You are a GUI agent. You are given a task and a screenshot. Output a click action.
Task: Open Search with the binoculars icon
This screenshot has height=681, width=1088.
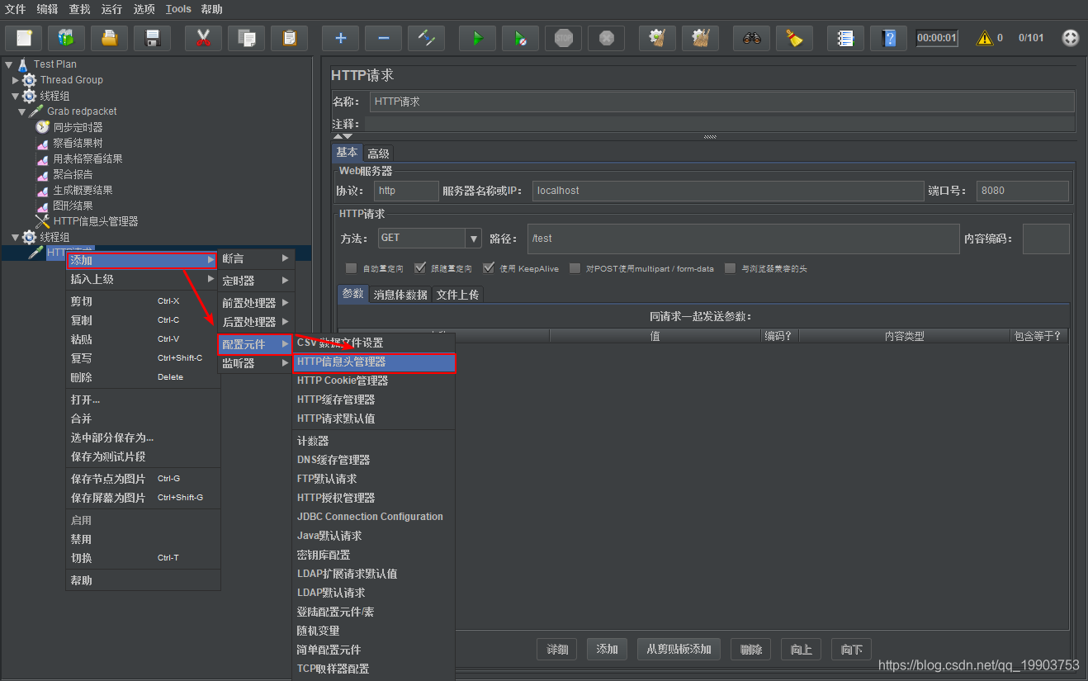click(751, 38)
